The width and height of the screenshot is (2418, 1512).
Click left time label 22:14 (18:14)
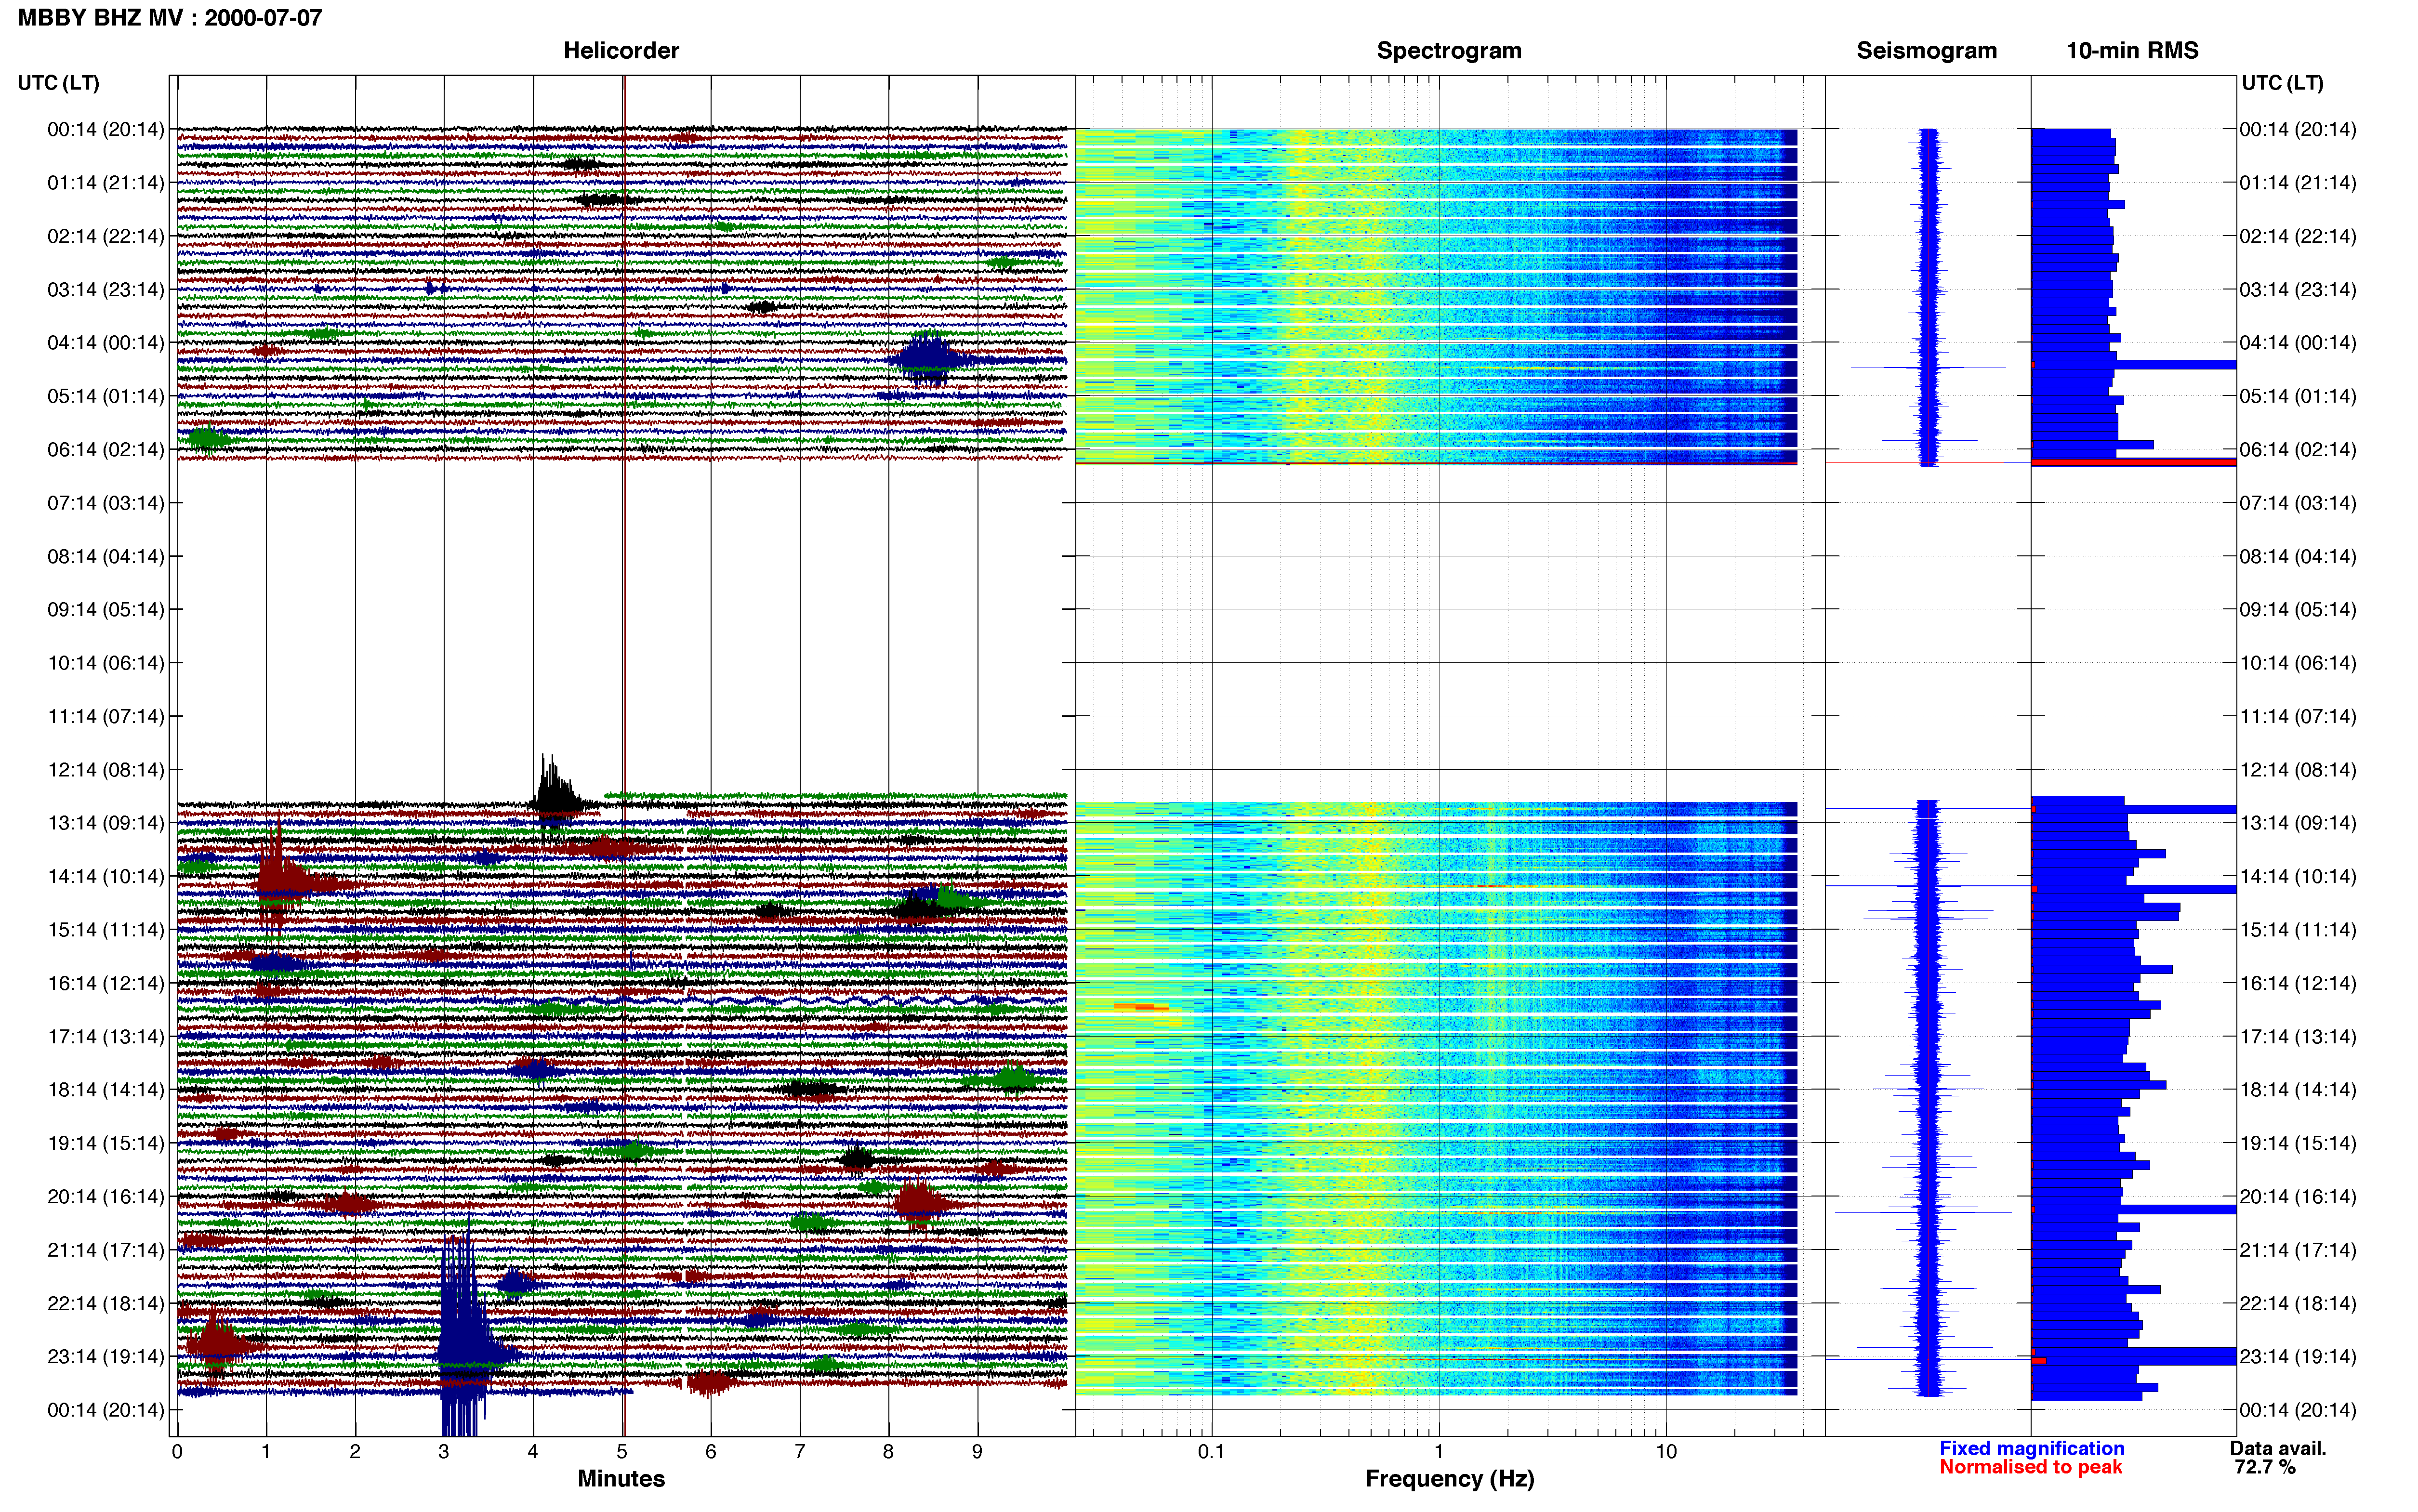tap(106, 1303)
